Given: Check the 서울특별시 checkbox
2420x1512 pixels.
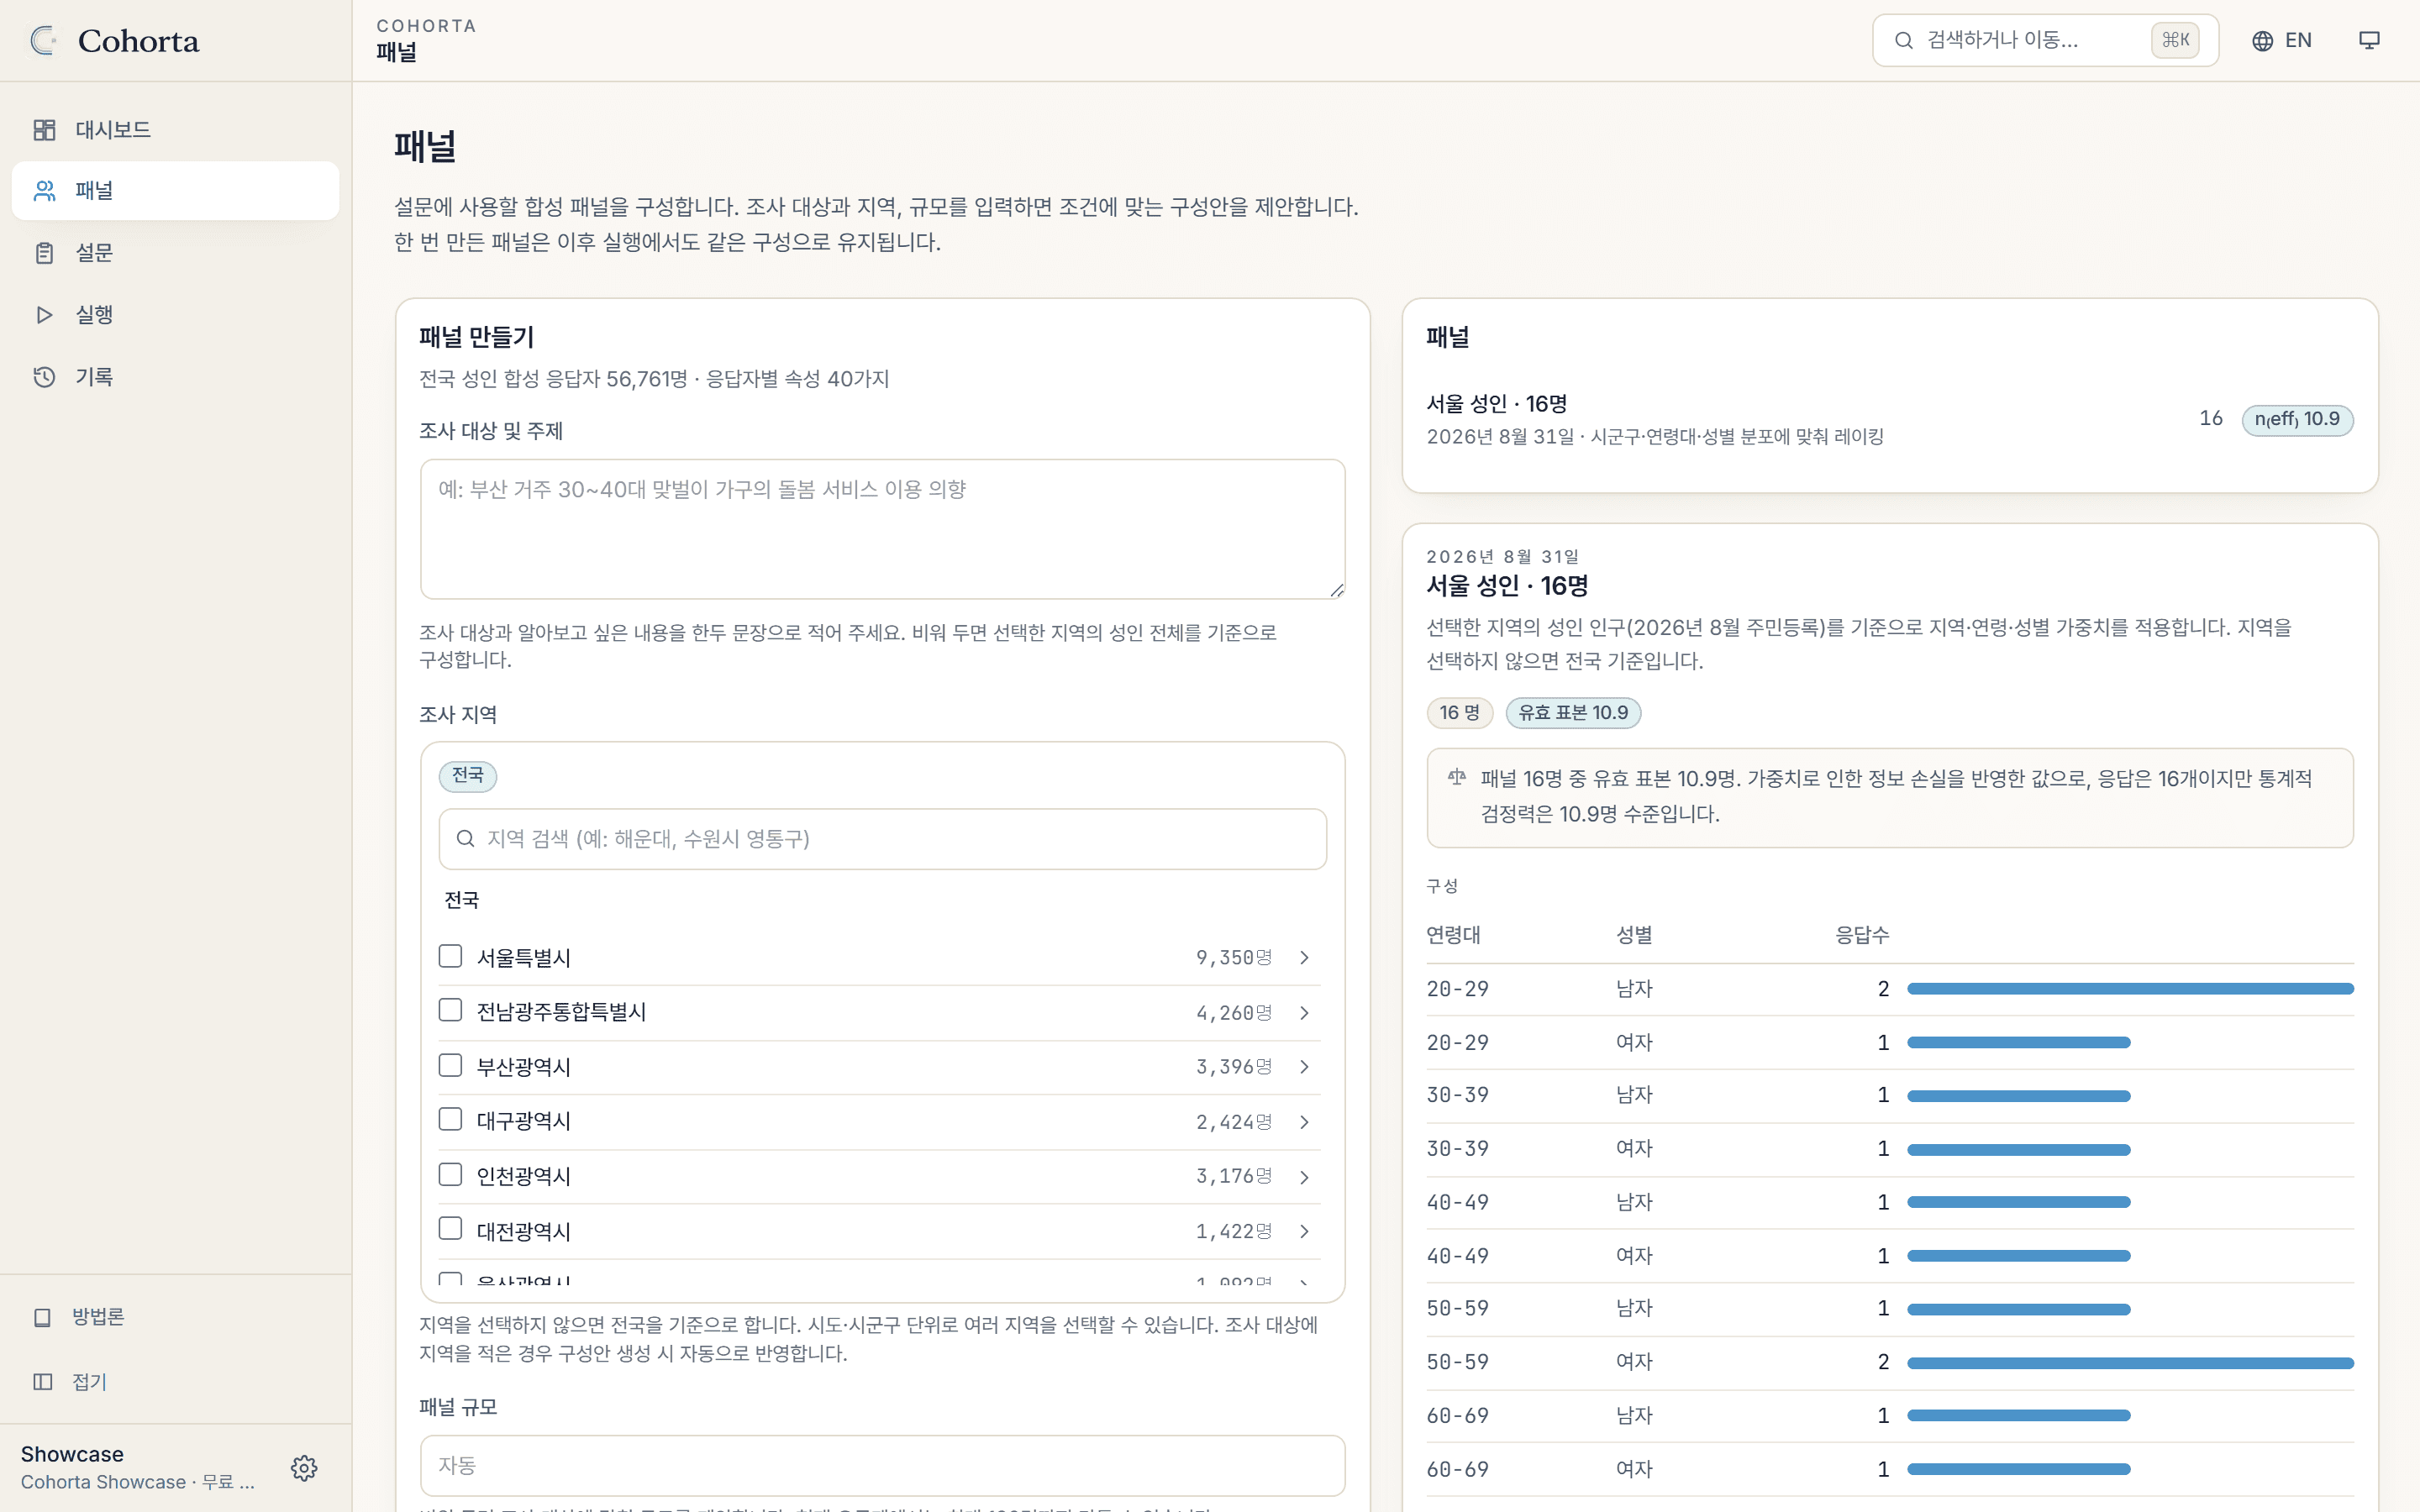Looking at the screenshot, I should (450, 956).
